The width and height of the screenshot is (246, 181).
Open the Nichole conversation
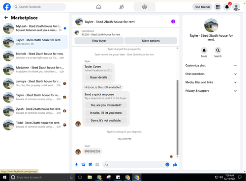coord(34,56)
